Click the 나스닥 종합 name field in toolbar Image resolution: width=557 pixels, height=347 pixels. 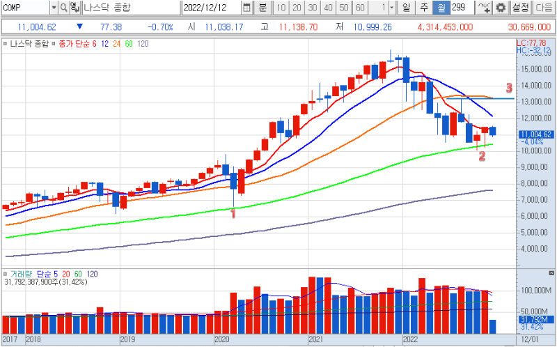131,8
